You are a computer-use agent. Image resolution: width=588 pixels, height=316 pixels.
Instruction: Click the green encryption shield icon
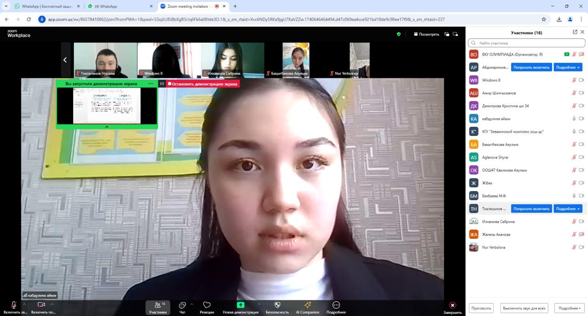(399, 34)
